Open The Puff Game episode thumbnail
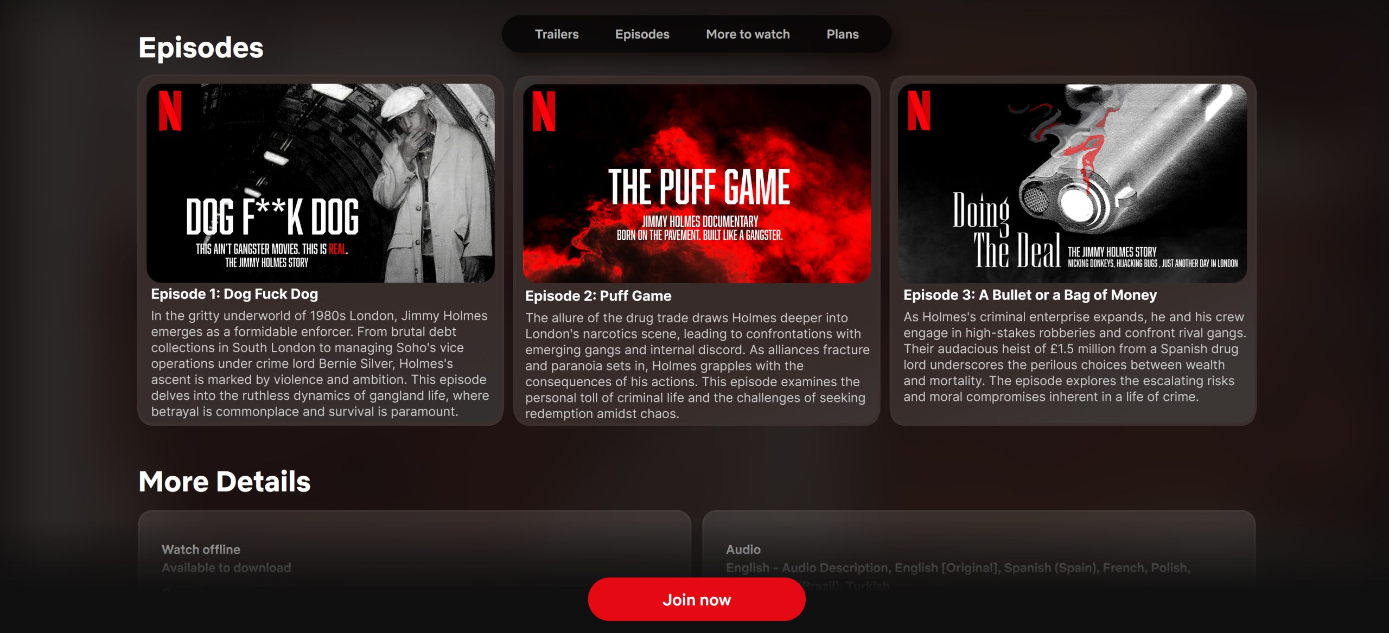Screen dimensions: 1389x633 [x=697, y=183]
